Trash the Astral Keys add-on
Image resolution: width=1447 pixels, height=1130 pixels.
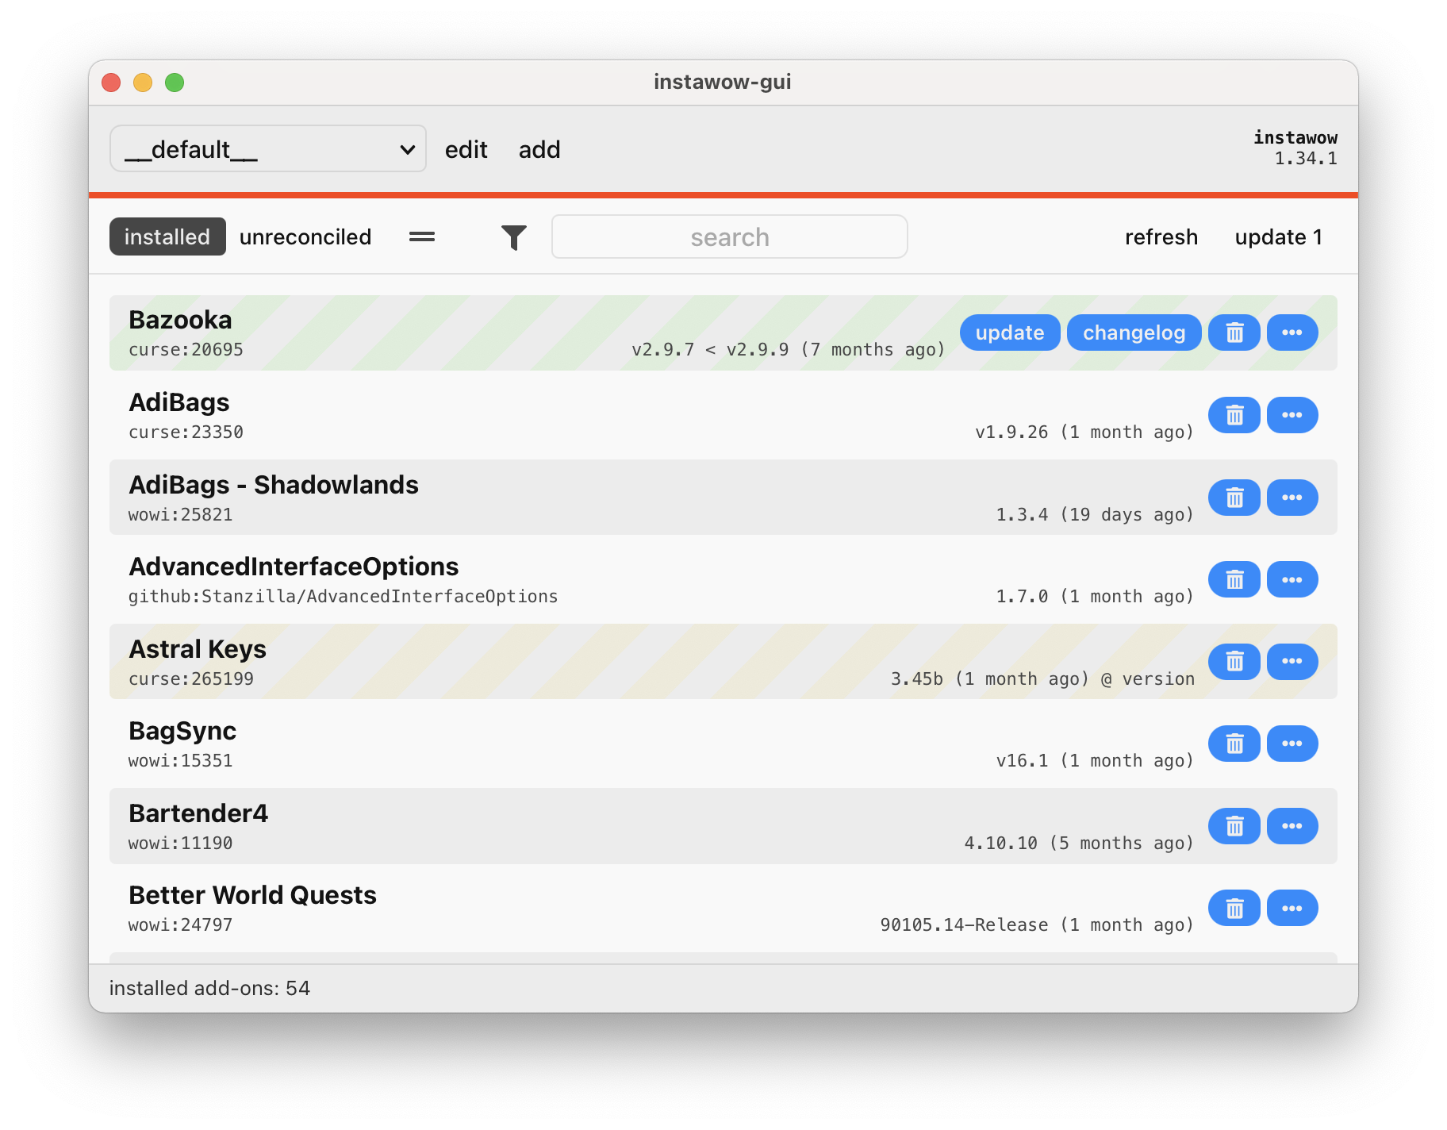tap(1234, 662)
